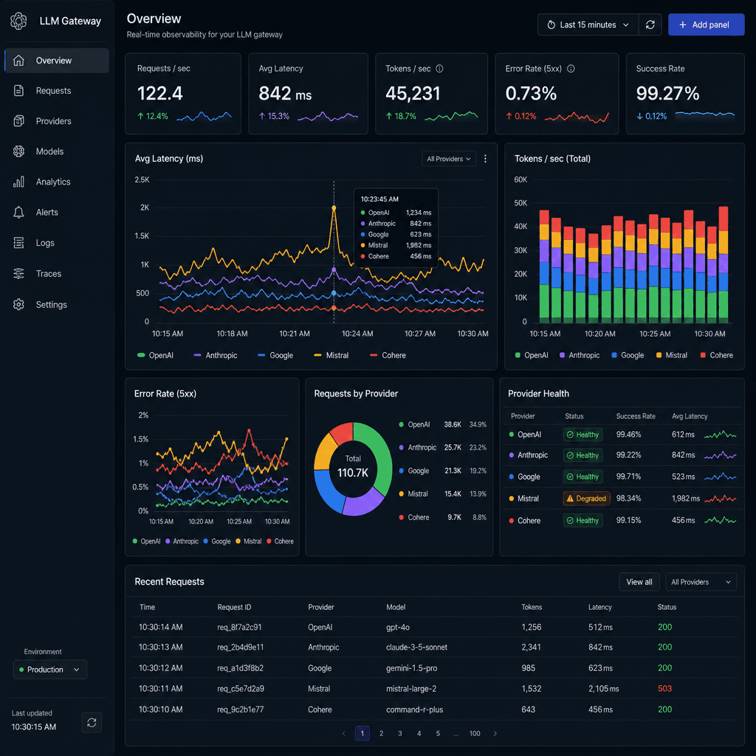
Task: Open the Production environment dropdown
Action: point(49,670)
